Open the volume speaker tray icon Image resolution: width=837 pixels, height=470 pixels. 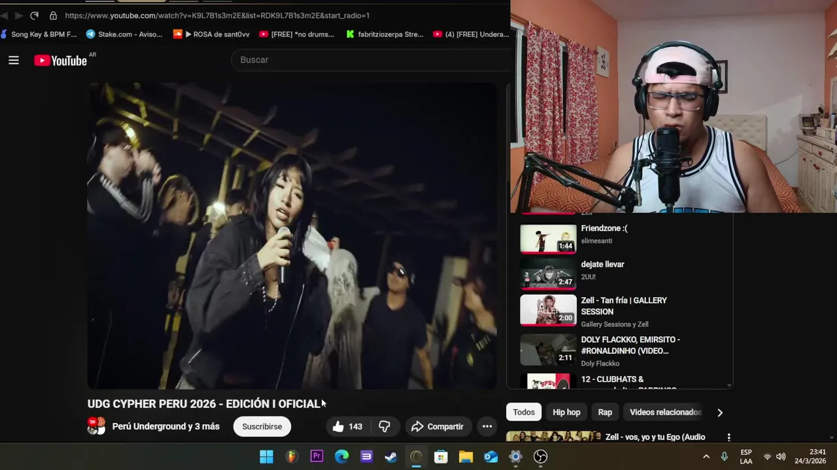781,456
